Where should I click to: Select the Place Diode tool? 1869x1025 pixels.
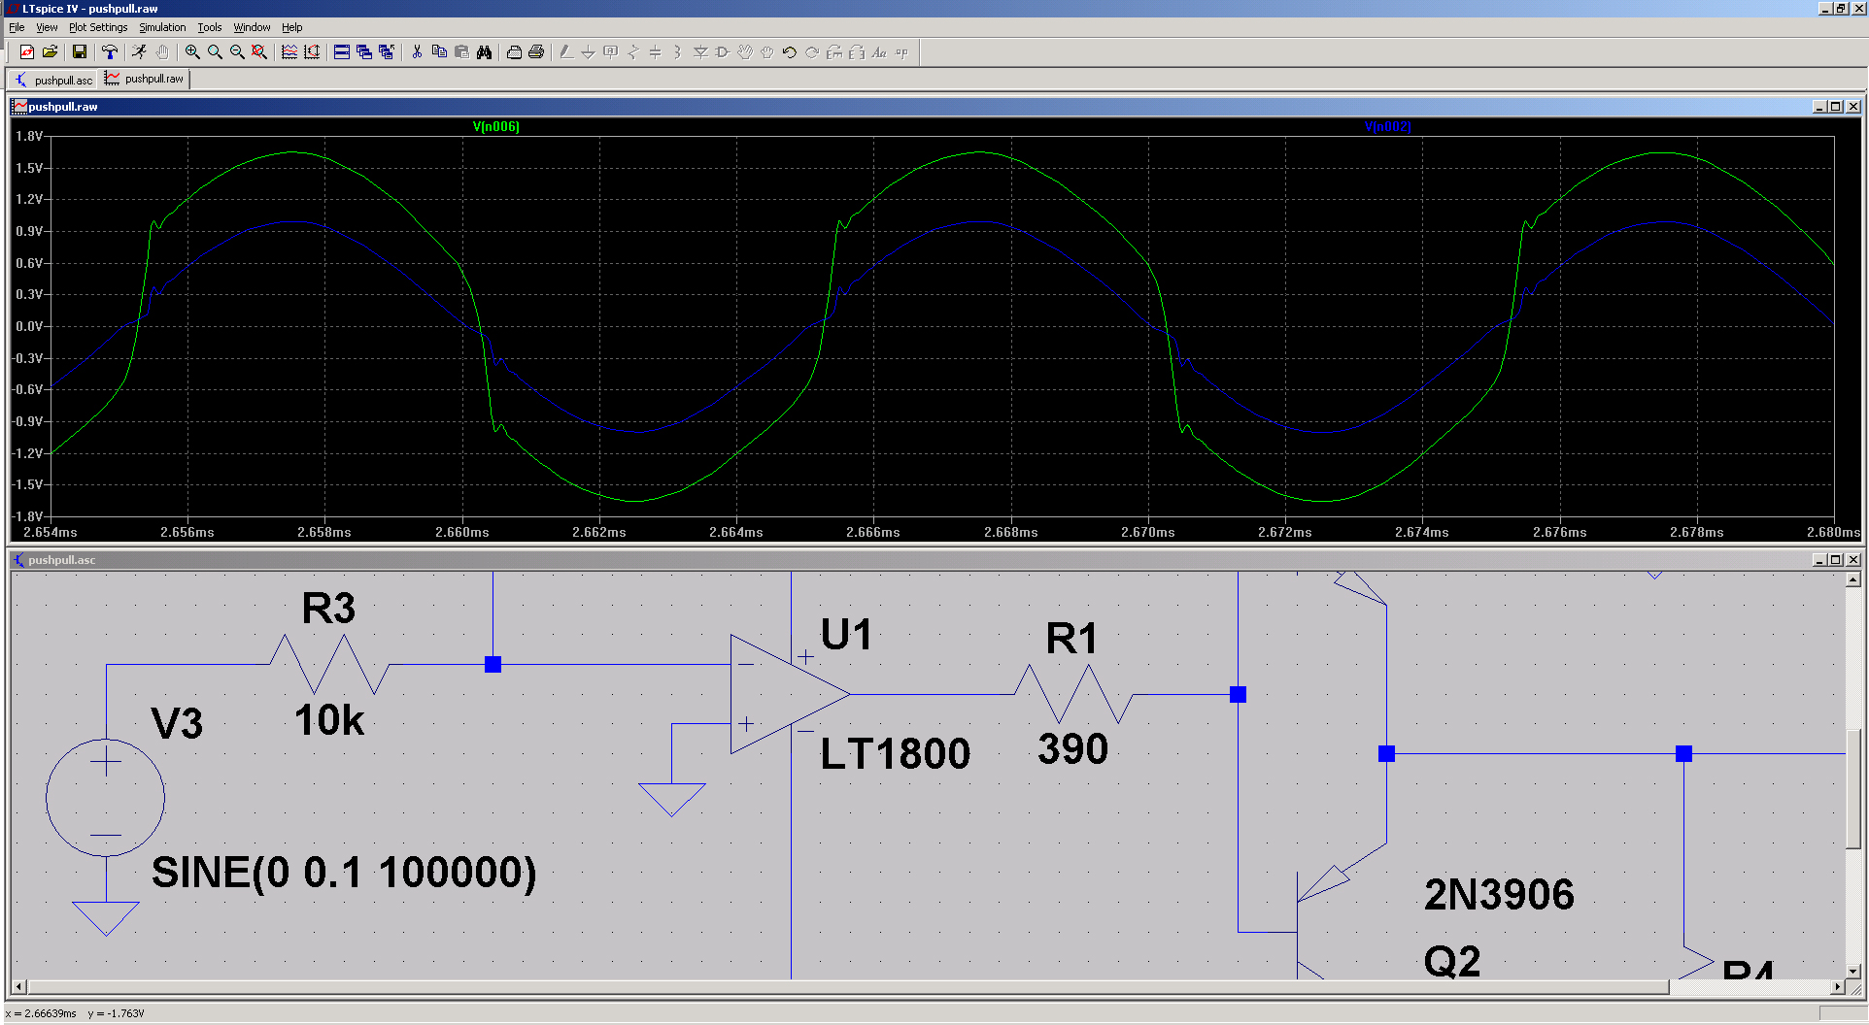[x=700, y=52]
